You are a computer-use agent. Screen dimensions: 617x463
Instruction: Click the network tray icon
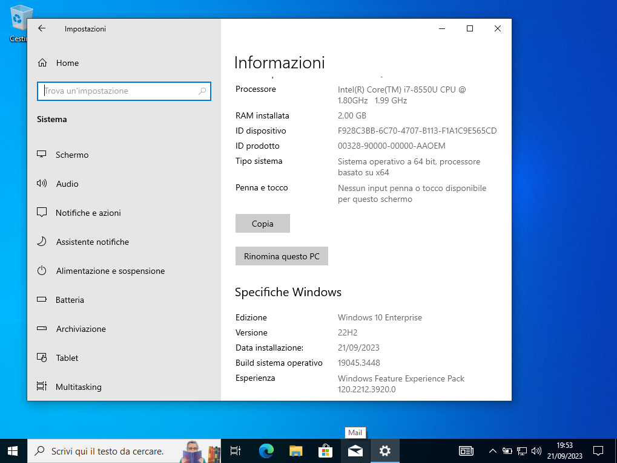[x=522, y=452]
